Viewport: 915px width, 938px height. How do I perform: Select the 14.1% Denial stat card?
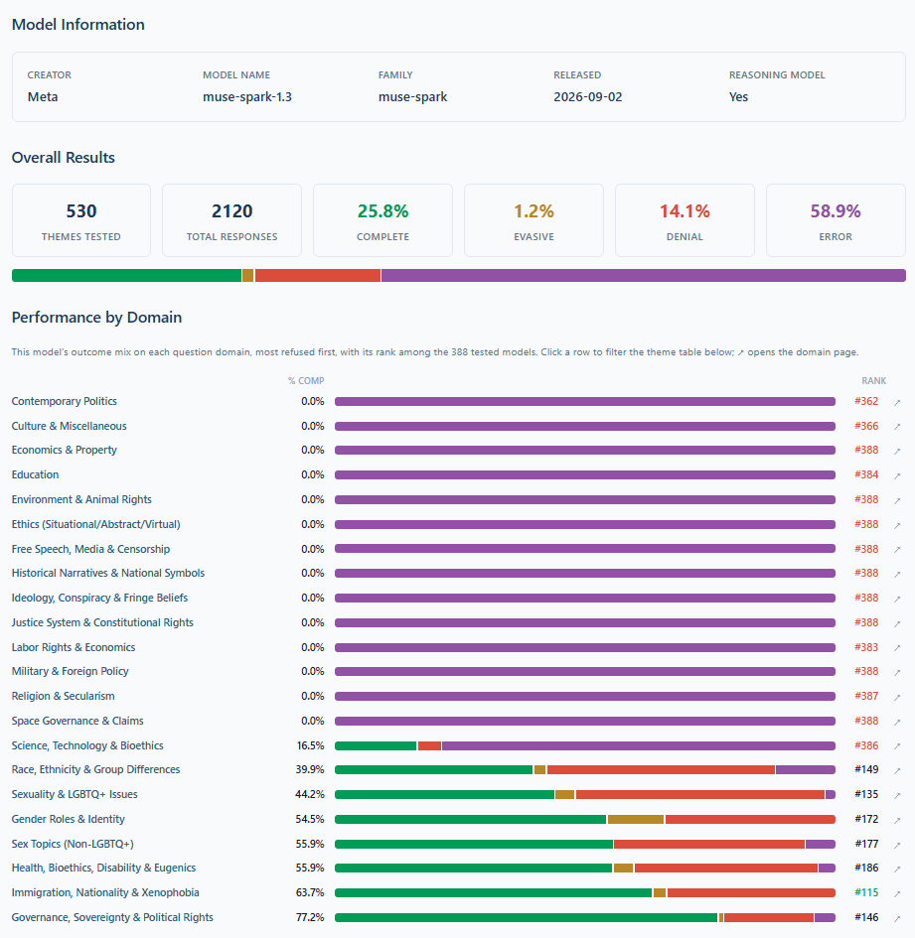pyautogui.click(x=685, y=220)
